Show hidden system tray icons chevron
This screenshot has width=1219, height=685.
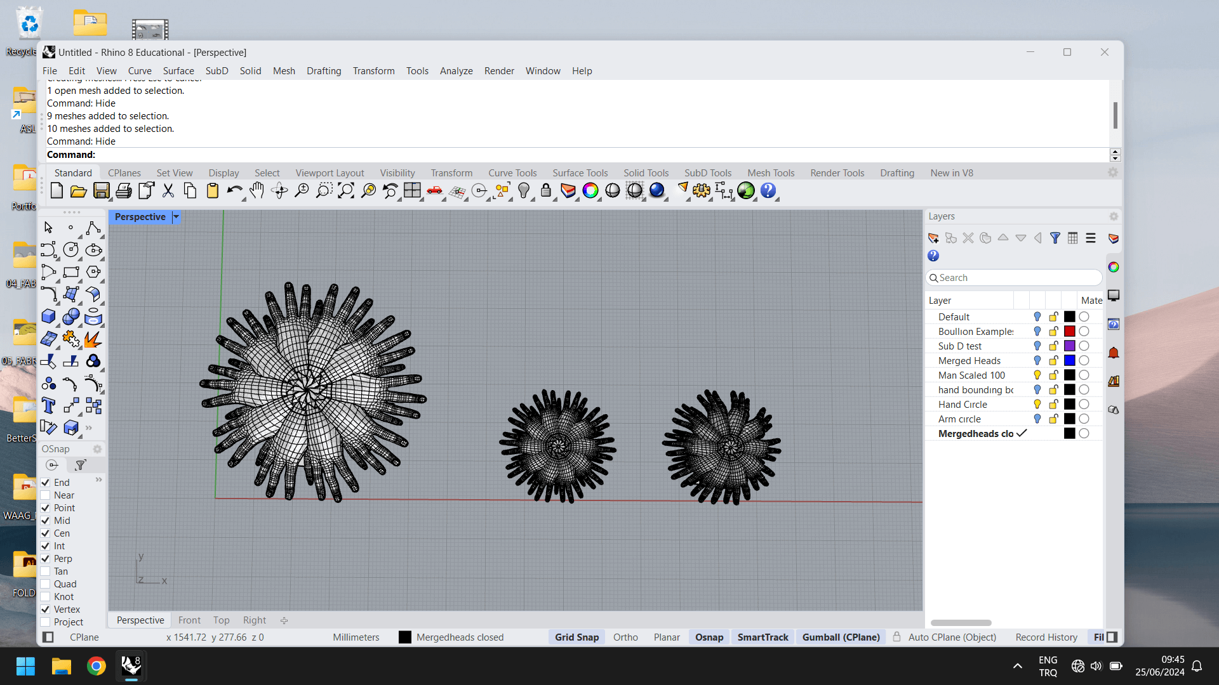[x=1017, y=666]
